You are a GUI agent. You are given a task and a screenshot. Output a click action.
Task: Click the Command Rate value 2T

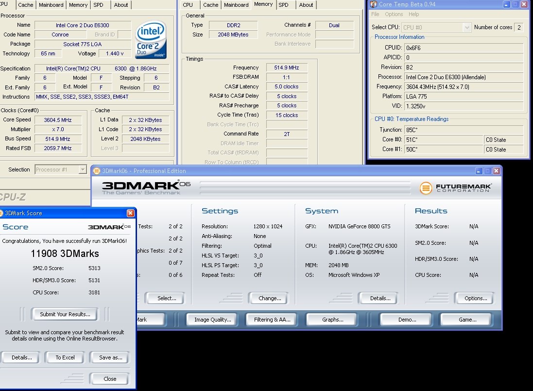point(287,134)
